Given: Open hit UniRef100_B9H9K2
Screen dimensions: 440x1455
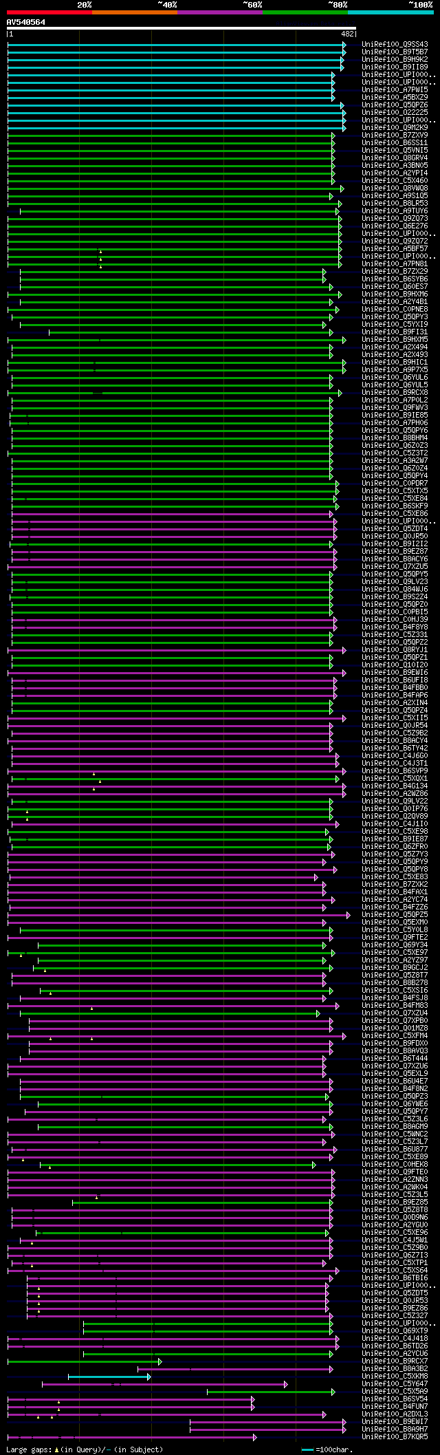Looking at the screenshot, I should (x=395, y=60).
